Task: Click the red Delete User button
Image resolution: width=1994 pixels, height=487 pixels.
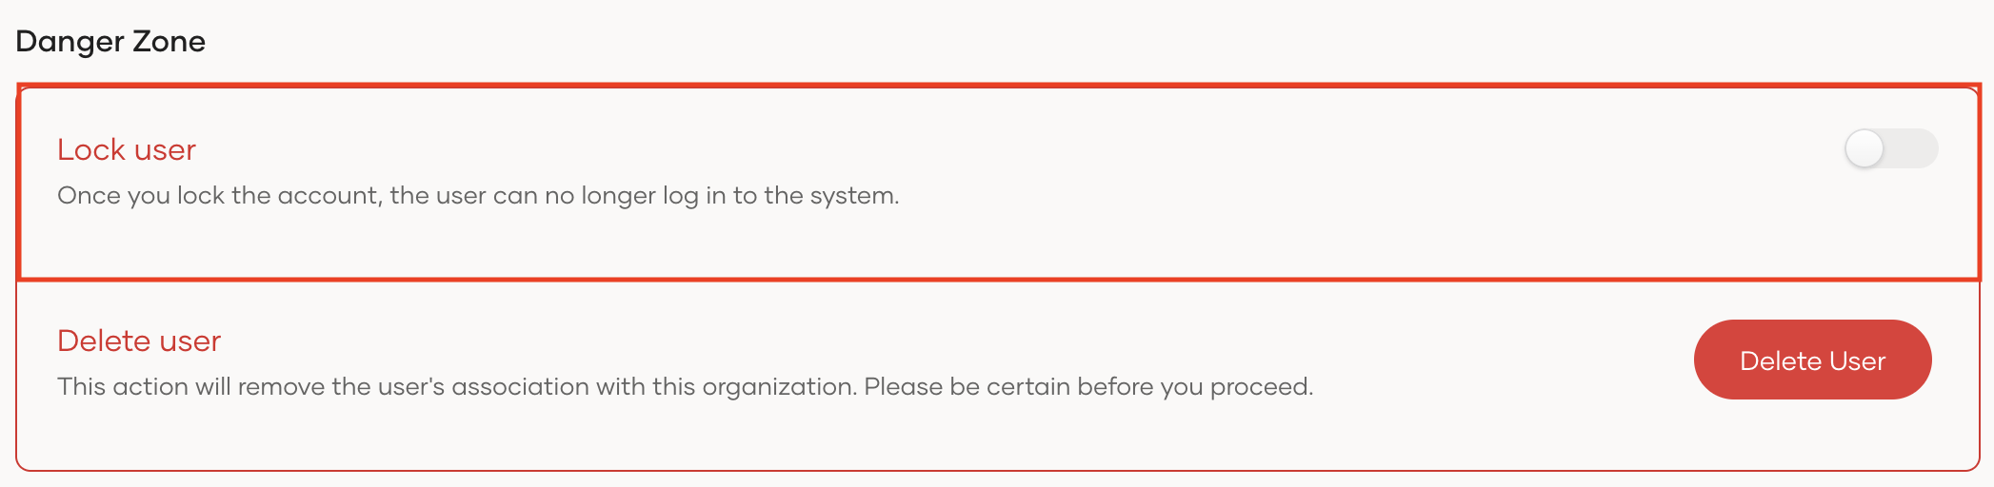Action: [1812, 360]
